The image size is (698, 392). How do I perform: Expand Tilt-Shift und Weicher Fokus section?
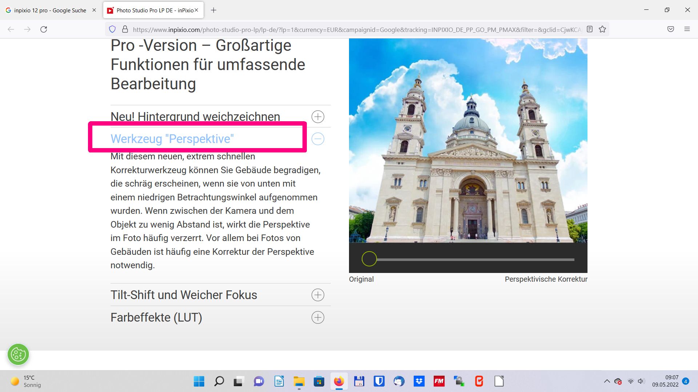318,295
